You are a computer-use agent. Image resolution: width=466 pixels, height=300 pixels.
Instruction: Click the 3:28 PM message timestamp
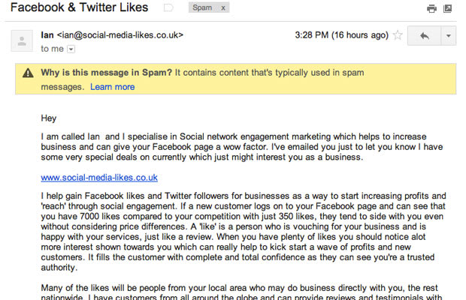pos(341,35)
